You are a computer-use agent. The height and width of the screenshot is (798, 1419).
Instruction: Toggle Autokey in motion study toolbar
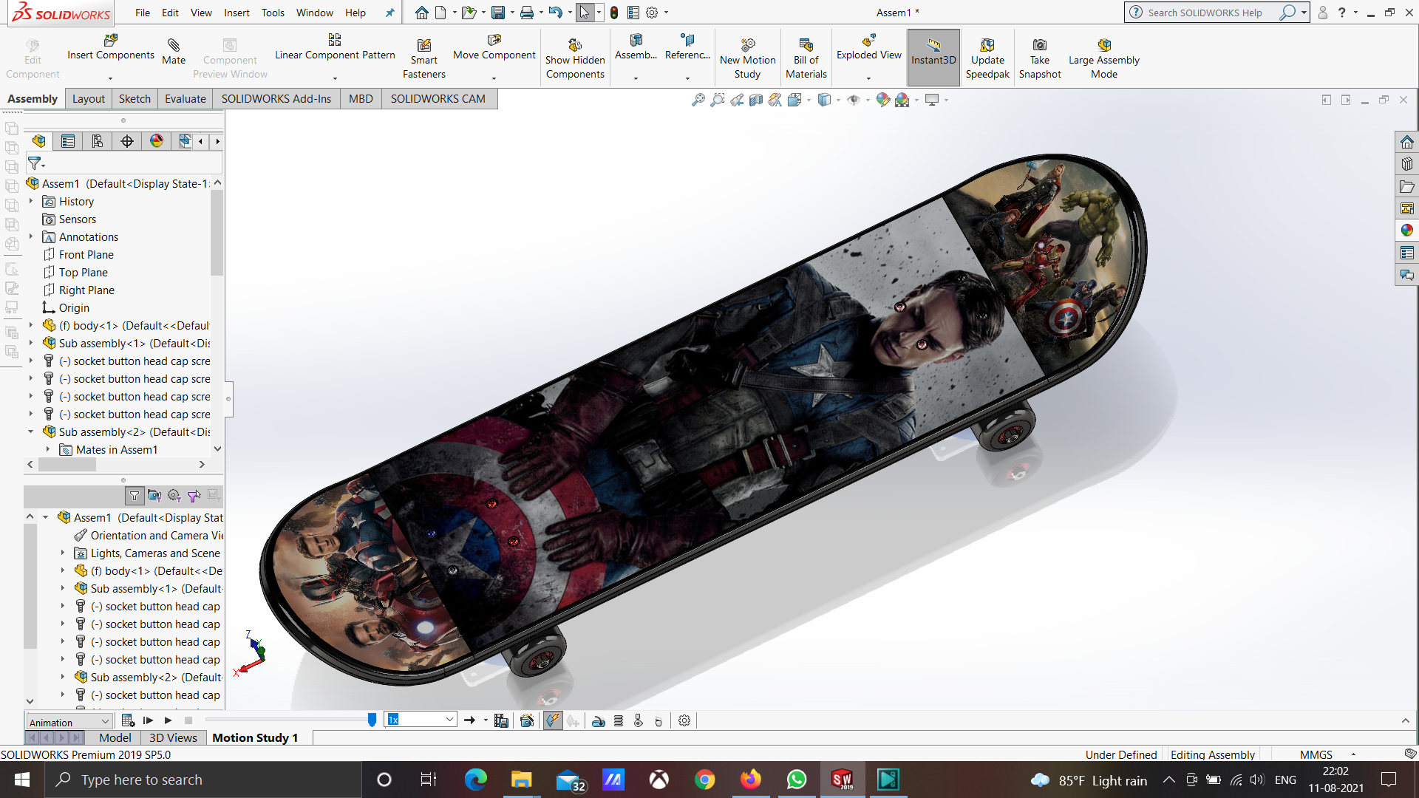click(x=553, y=720)
